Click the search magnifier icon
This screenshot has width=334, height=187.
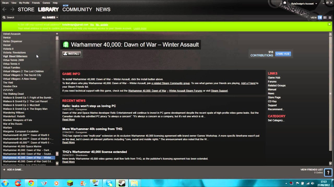click(4, 17)
